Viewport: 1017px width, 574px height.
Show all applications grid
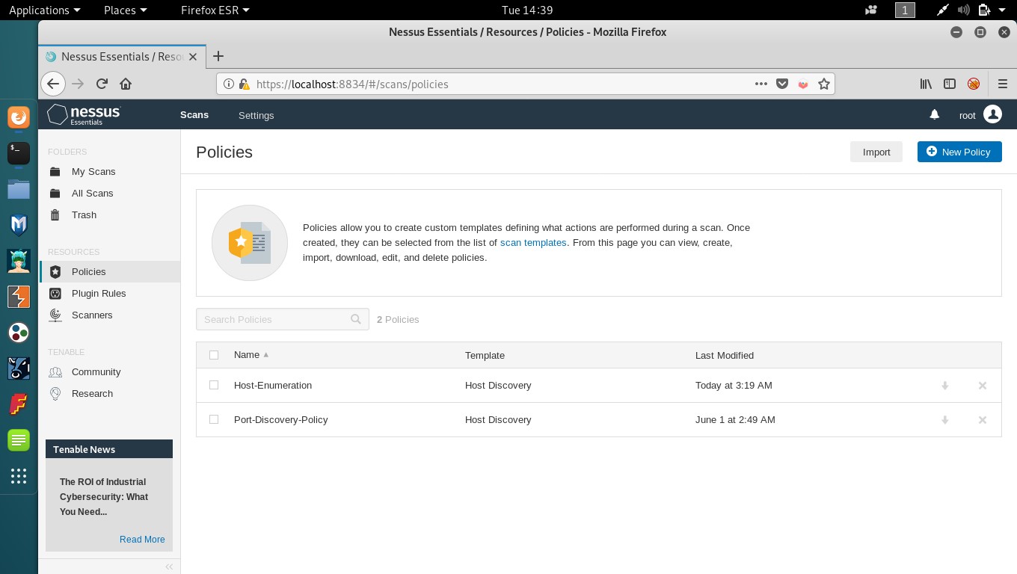pos(19,476)
